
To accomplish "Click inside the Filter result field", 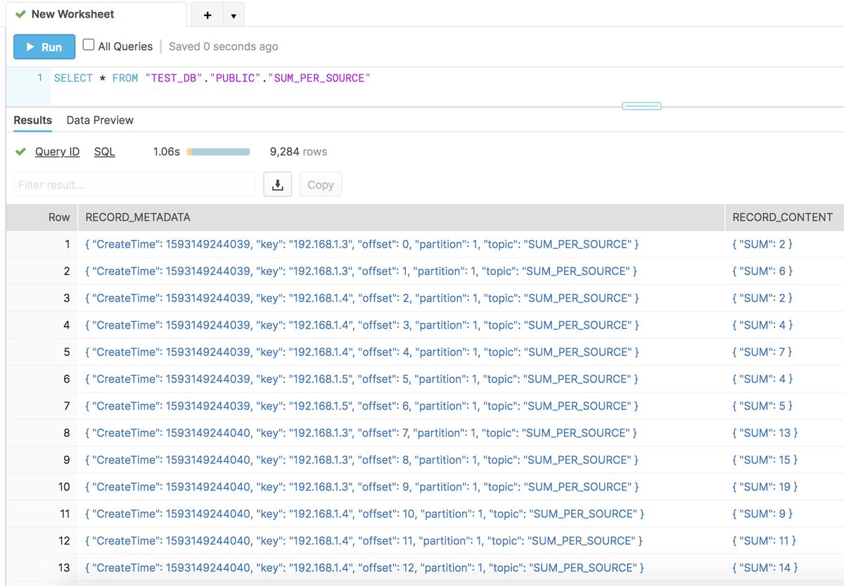I will [x=134, y=184].
